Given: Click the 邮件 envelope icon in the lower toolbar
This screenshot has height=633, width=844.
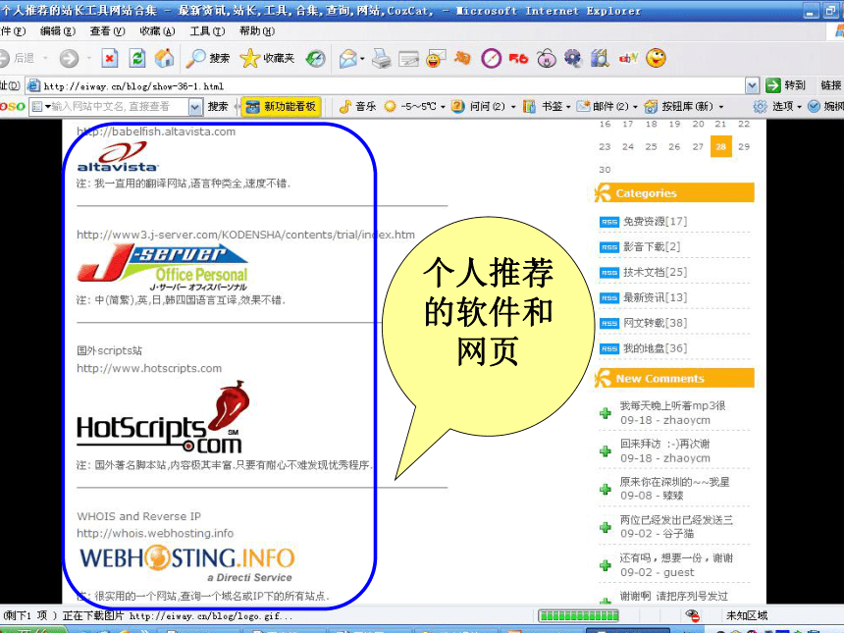Looking at the screenshot, I should [x=584, y=107].
